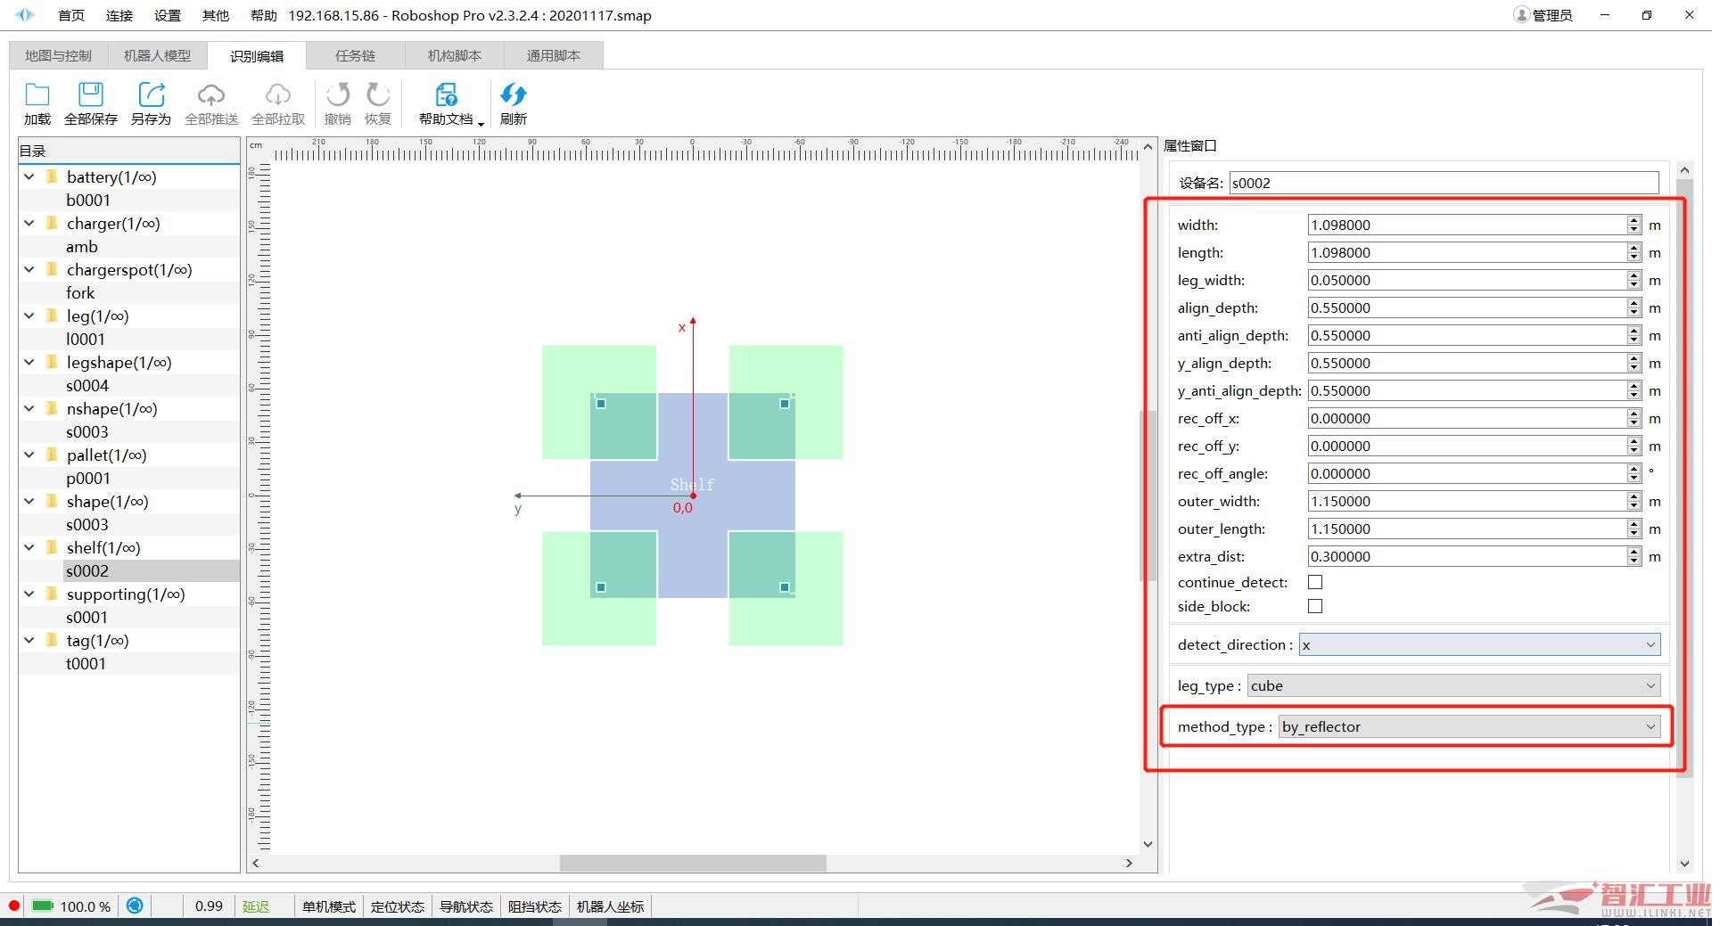Screen dimensions: 1720x926
Task: Click the 加载 (load) folder icon
Action: point(37,94)
